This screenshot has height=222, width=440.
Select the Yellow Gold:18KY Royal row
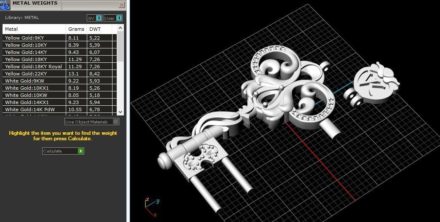[x=59, y=67]
